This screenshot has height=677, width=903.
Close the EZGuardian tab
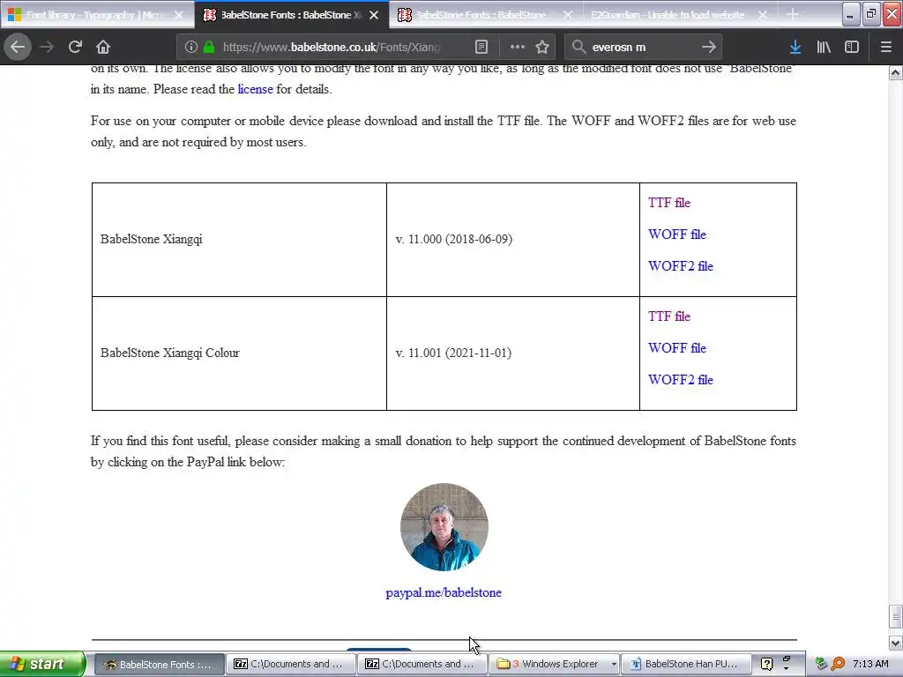(763, 15)
